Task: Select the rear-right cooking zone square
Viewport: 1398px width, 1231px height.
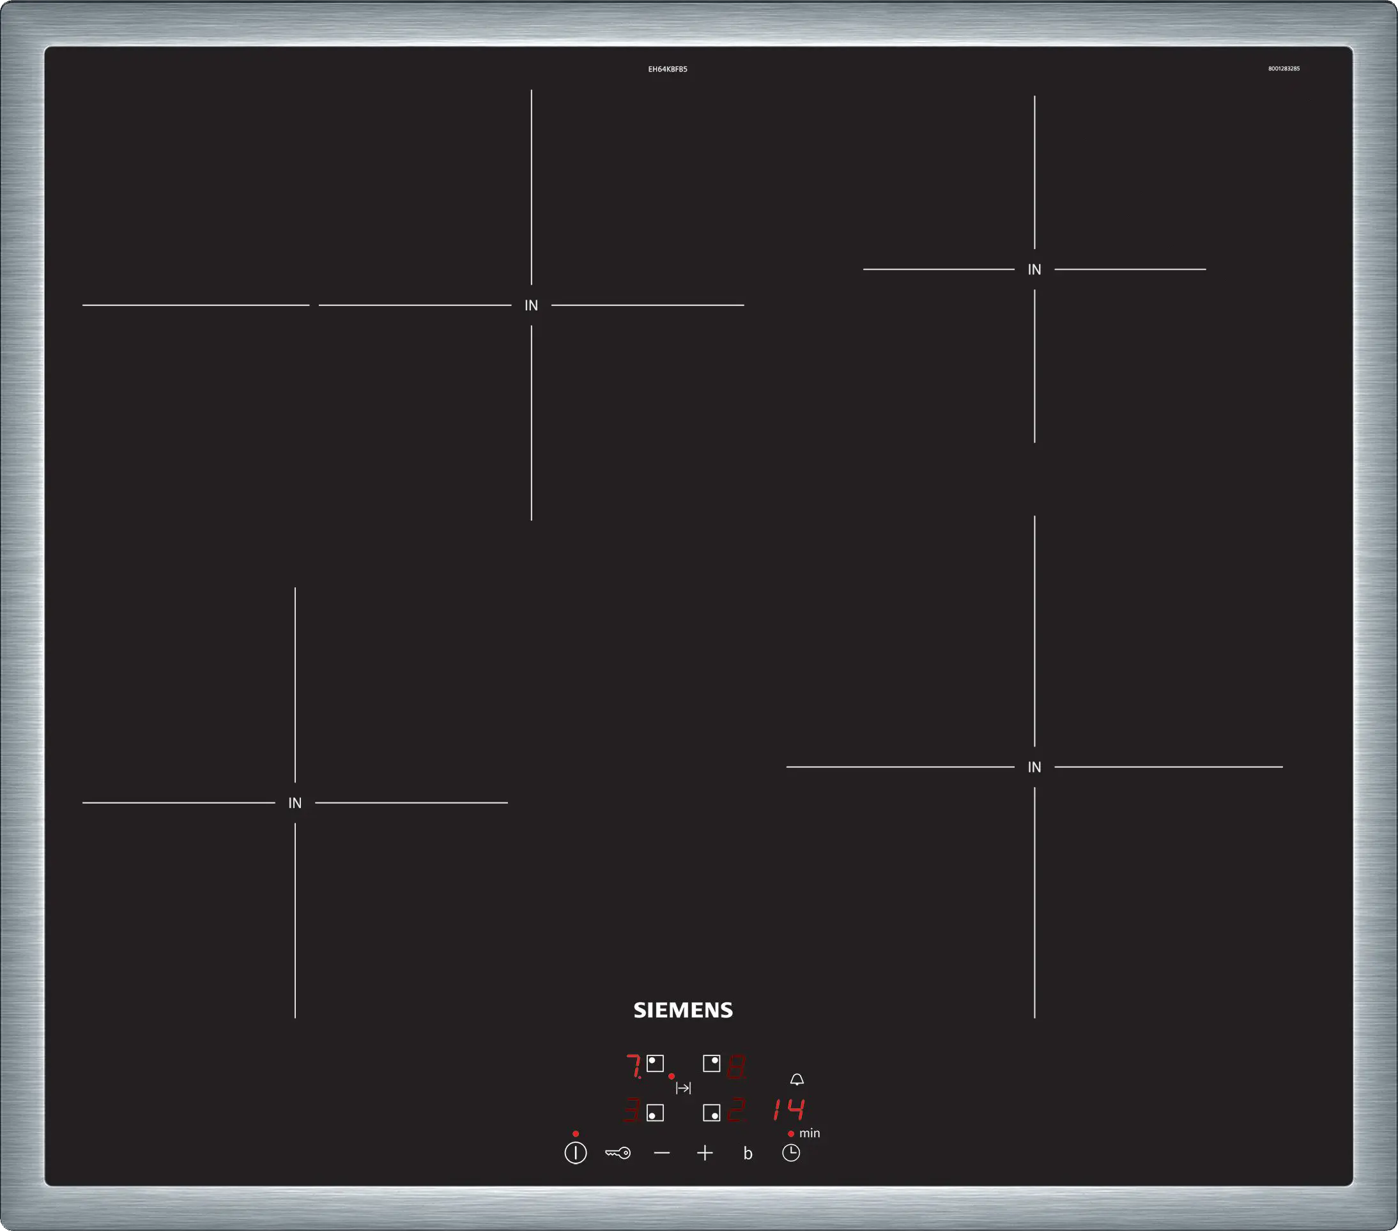Action: (711, 1064)
